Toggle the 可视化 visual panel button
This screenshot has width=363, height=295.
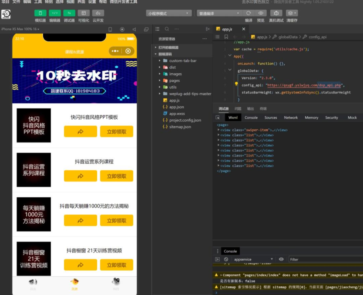coord(83,13)
